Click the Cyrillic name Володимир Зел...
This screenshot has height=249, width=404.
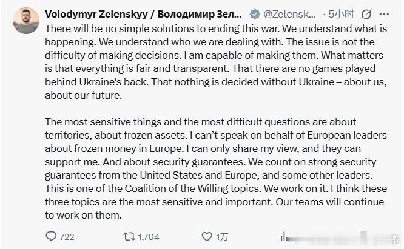pos(204,13)
